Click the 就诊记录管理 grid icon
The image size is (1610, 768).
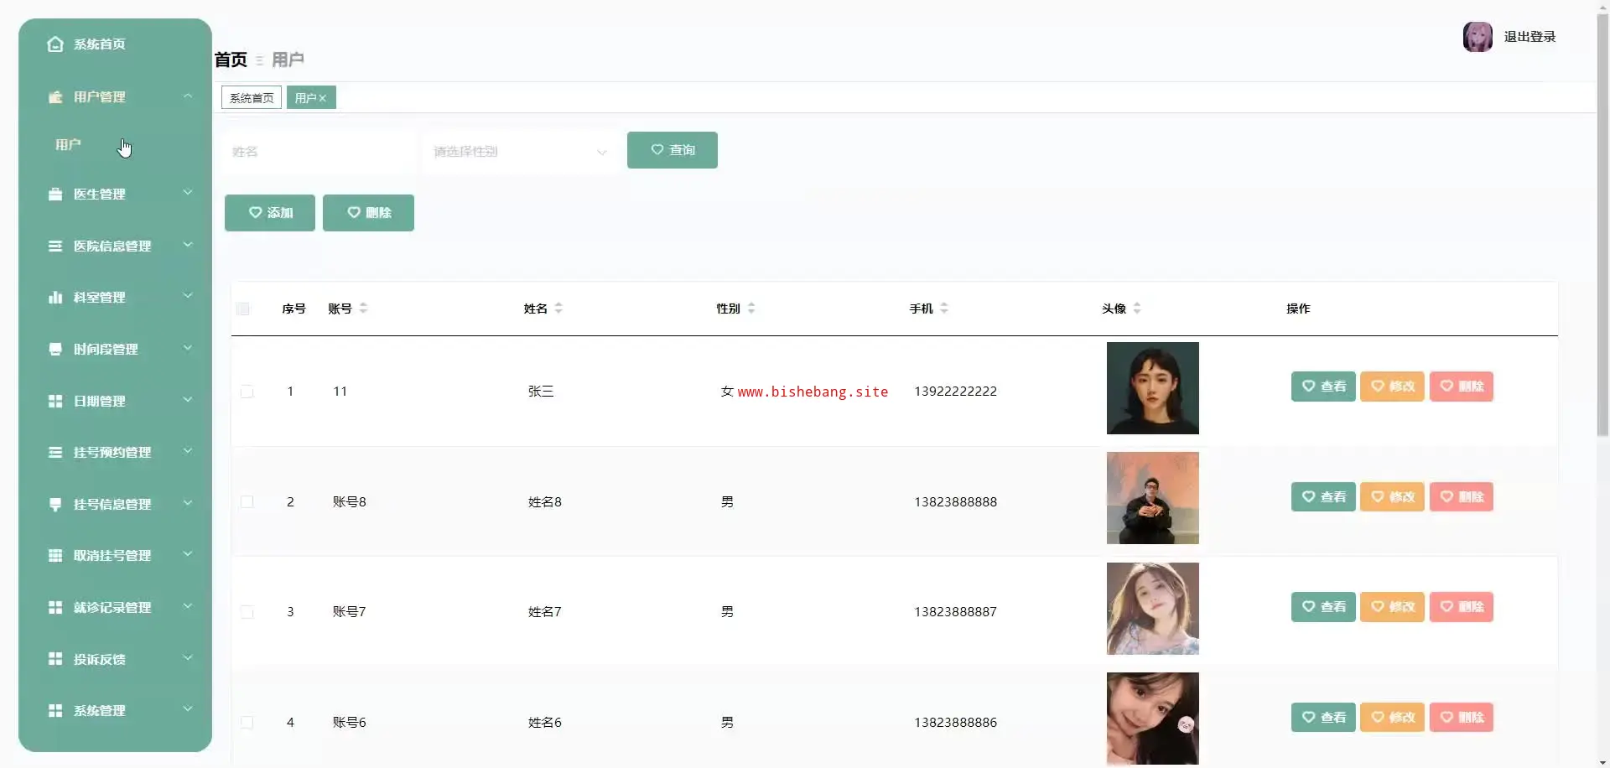pyautogui.click(x=55, y=608)
